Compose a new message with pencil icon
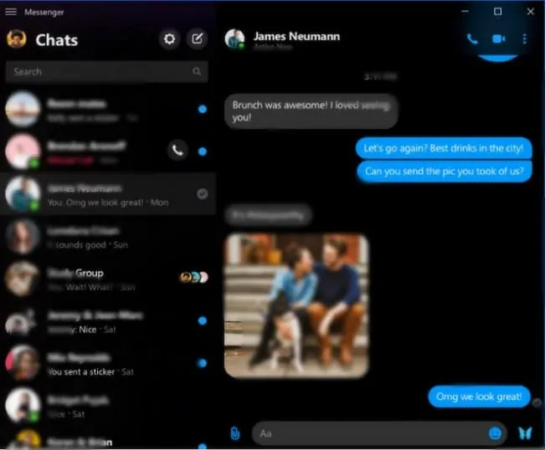 (197, 38)
